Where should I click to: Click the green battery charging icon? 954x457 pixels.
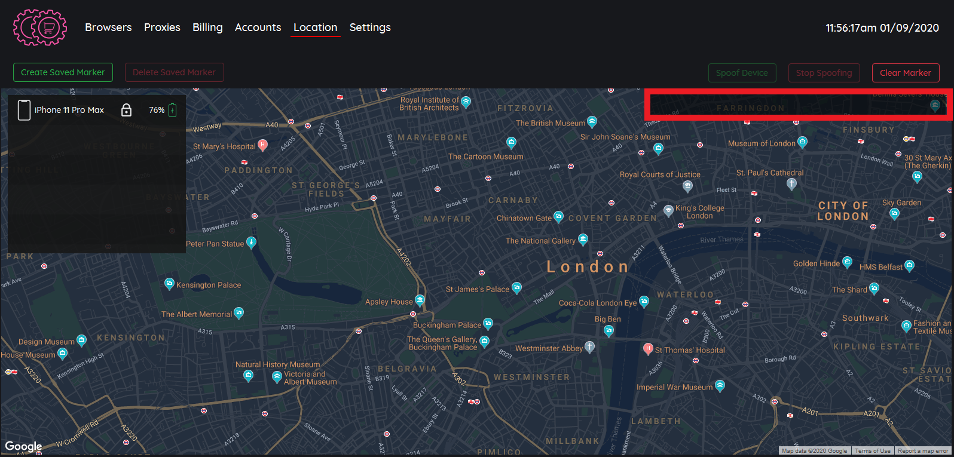click(x=173, y=110)
